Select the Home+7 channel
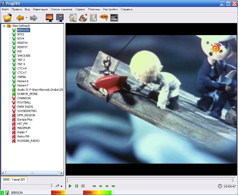 tap(23, 85)
